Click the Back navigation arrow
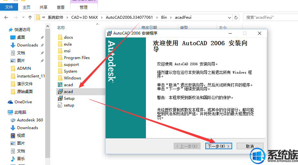 tap(6, 17)
